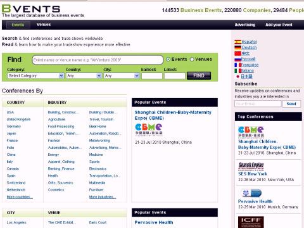304x228 pixels.
Task: Open the USA country link
Action: click(10, 112)
